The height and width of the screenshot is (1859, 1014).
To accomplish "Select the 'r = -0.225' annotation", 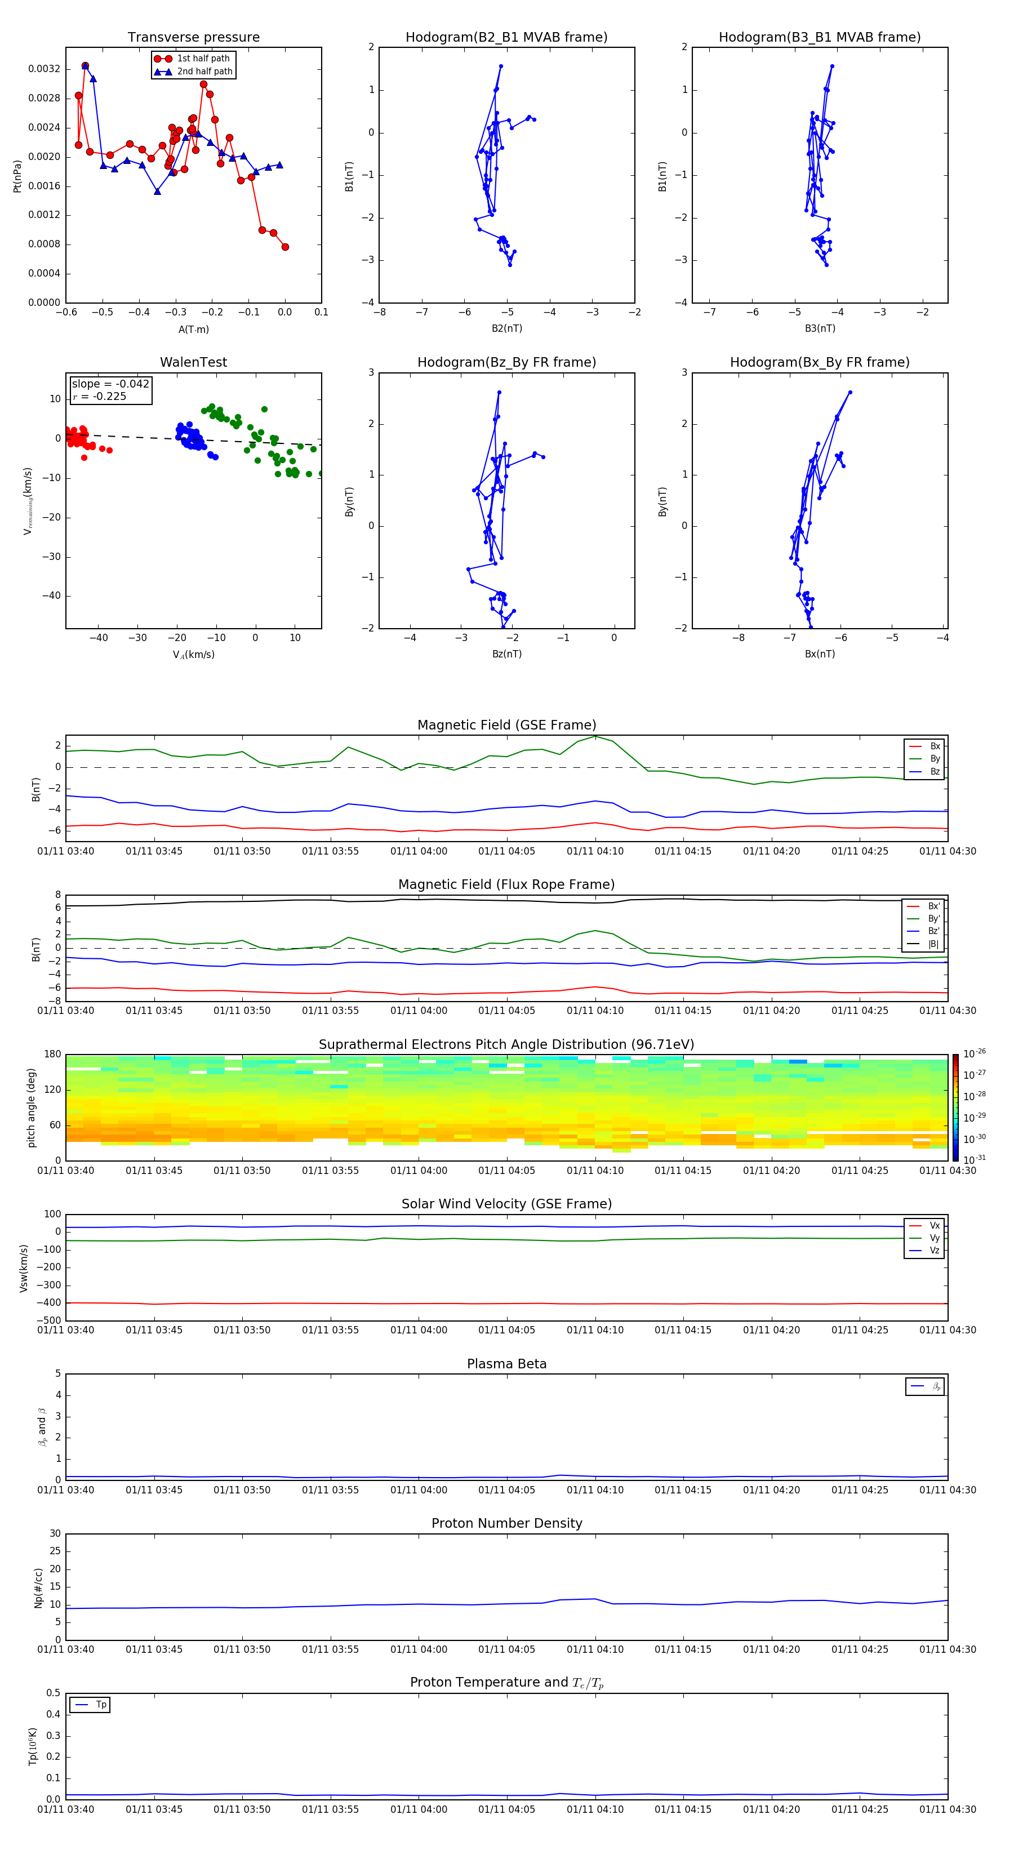I will point(100,396).
